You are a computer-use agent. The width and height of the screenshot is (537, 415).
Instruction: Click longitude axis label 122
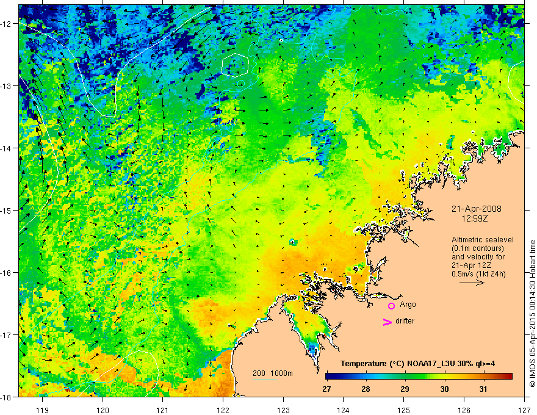pos(223,410)
